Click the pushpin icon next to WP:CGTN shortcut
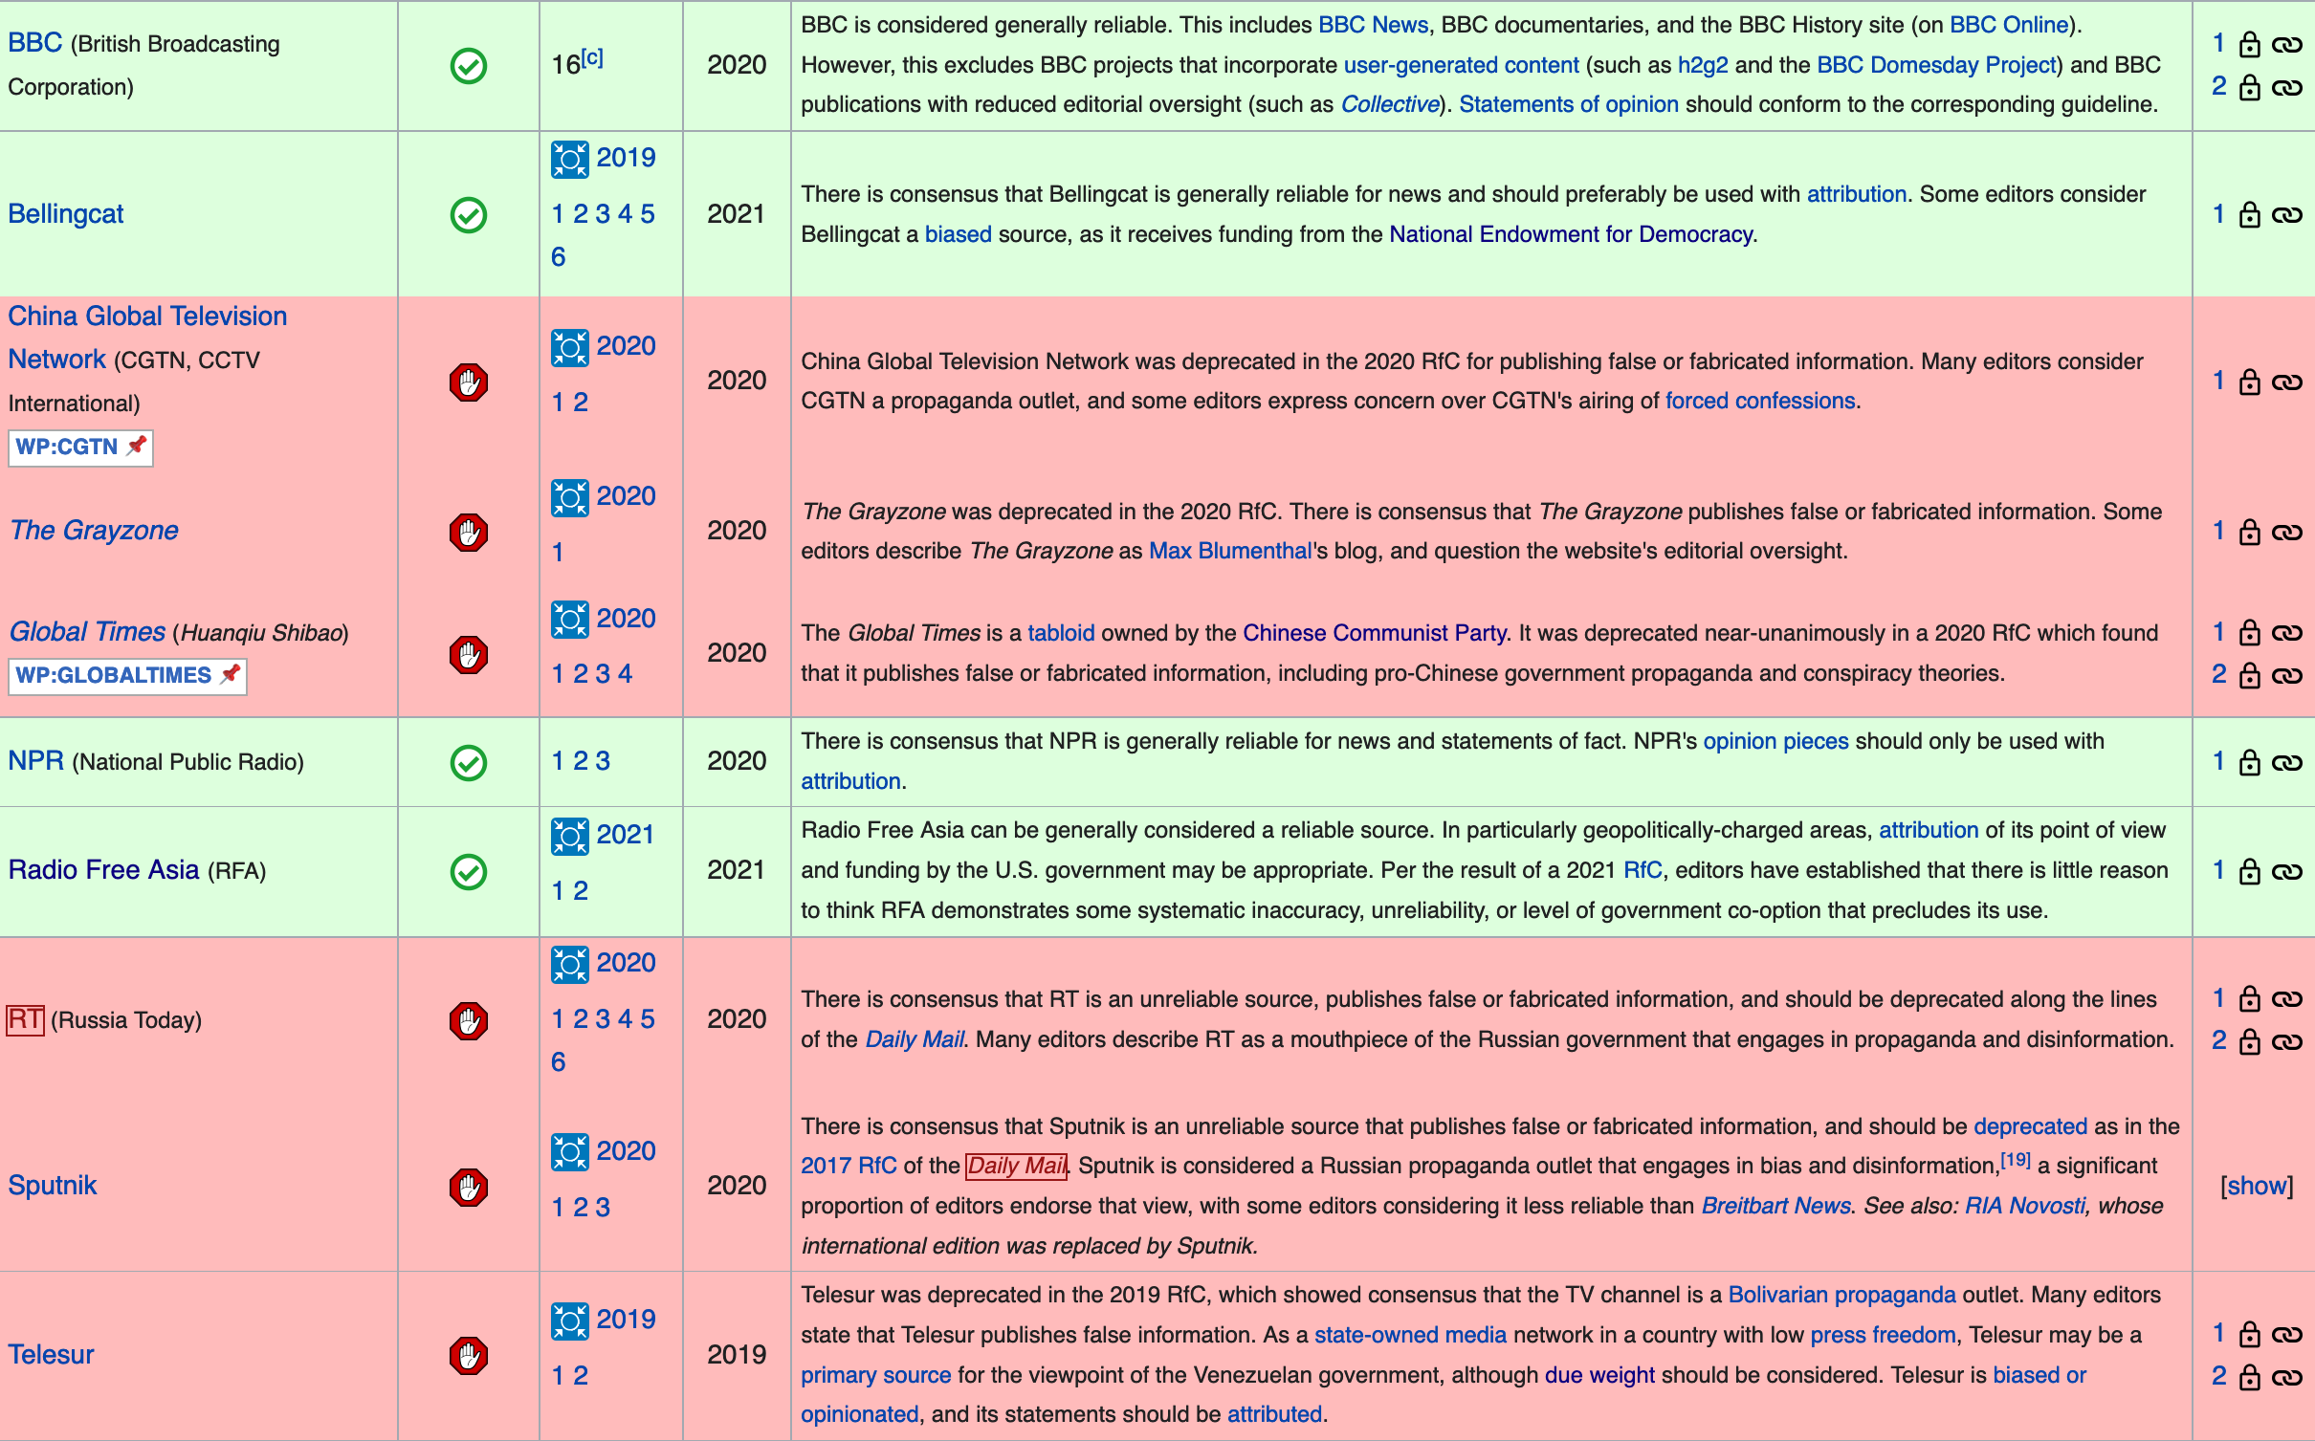This screenshot has height=1441, width=2315. (x=137, y=446)
